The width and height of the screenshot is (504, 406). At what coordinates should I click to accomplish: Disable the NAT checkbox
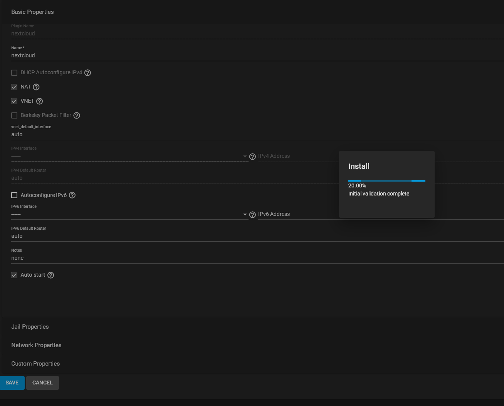click(14, 87)
